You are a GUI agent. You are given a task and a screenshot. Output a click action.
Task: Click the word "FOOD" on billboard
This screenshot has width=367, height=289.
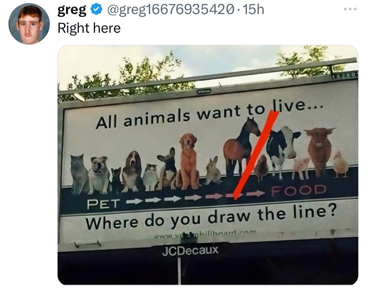pyautogui.click(x=299, y=190)
